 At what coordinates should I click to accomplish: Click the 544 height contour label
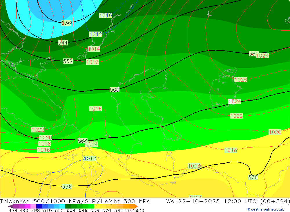point(63,43)
